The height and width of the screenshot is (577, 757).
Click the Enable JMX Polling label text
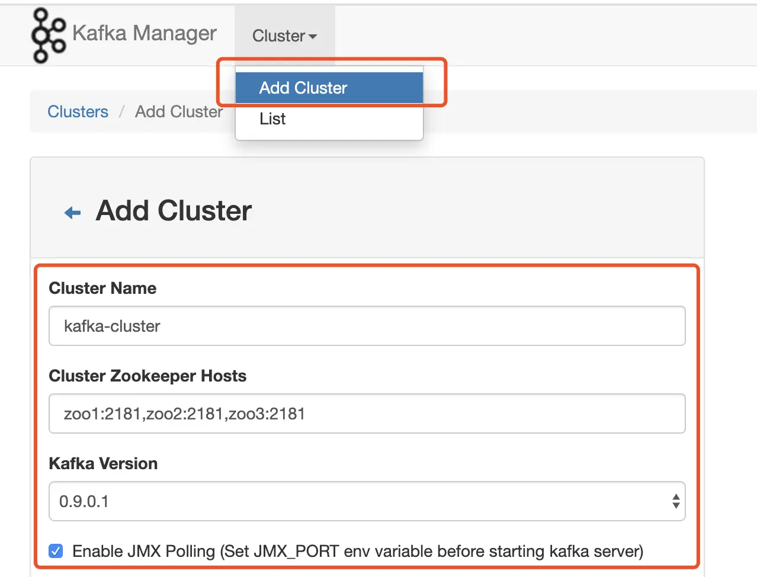pos(358,551)
